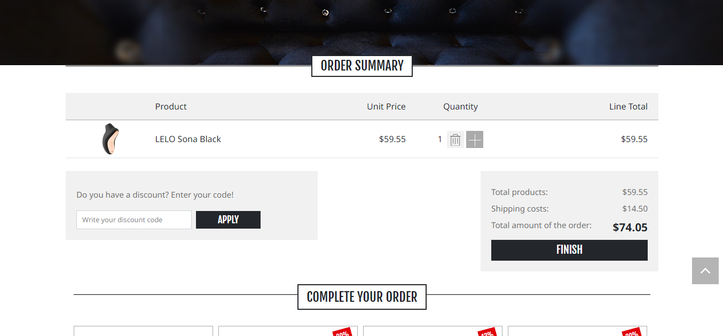723x336 pixels.
Task: Increase quantity with the plus icon
Action: click(x=475, y=139)
